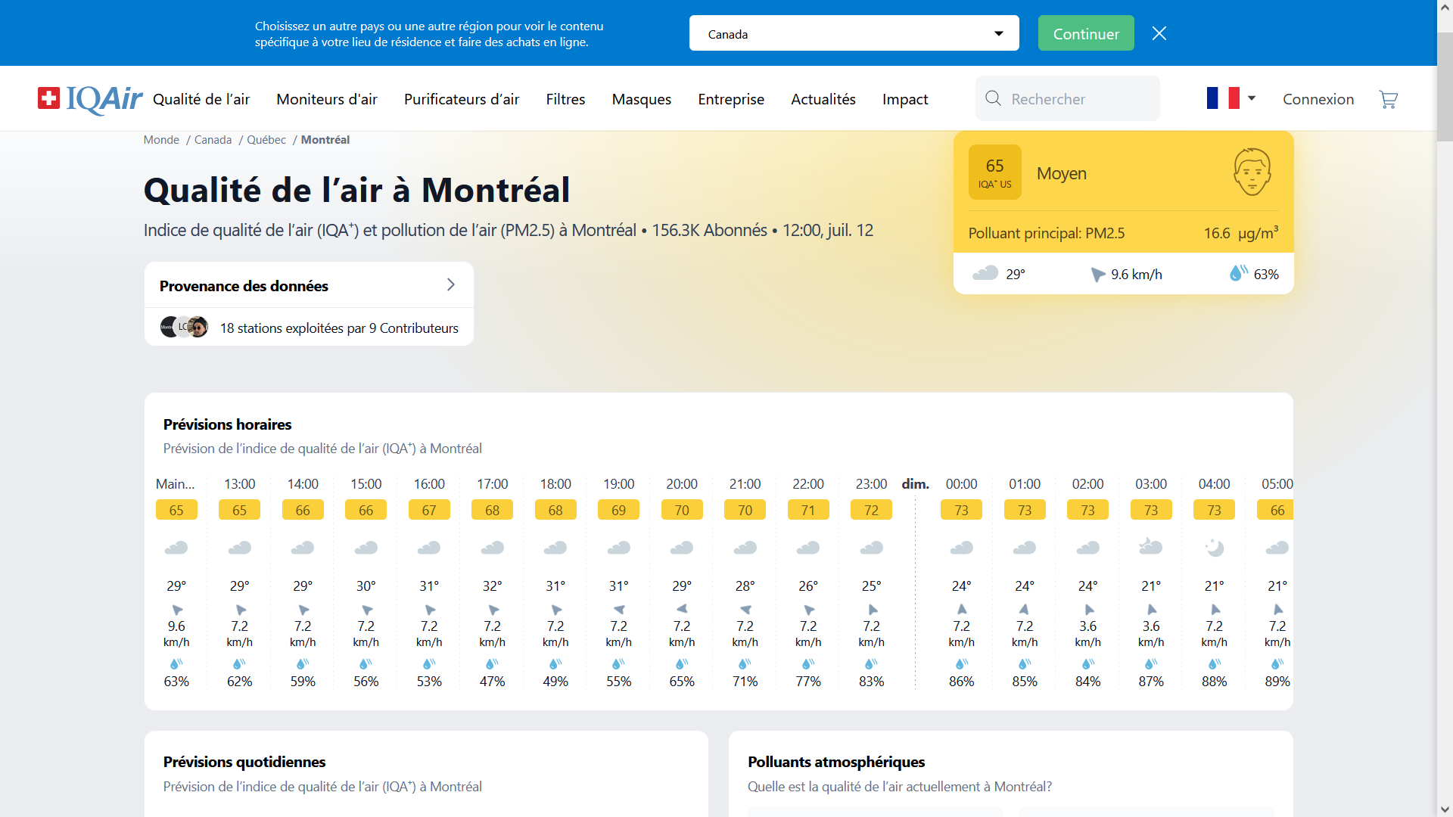The height and width of the screenshot is (817, 1453).
Task: Click the cloud icon for 13:00 forecast
Action: tap(239, 548)
